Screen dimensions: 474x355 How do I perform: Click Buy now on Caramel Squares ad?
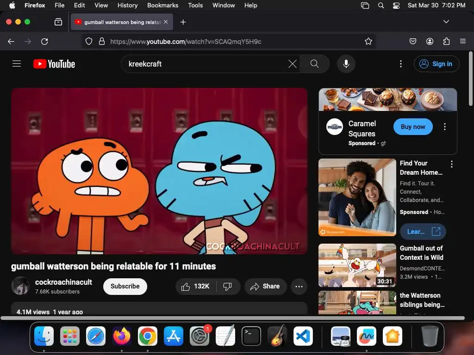click(x=413, y=127)
